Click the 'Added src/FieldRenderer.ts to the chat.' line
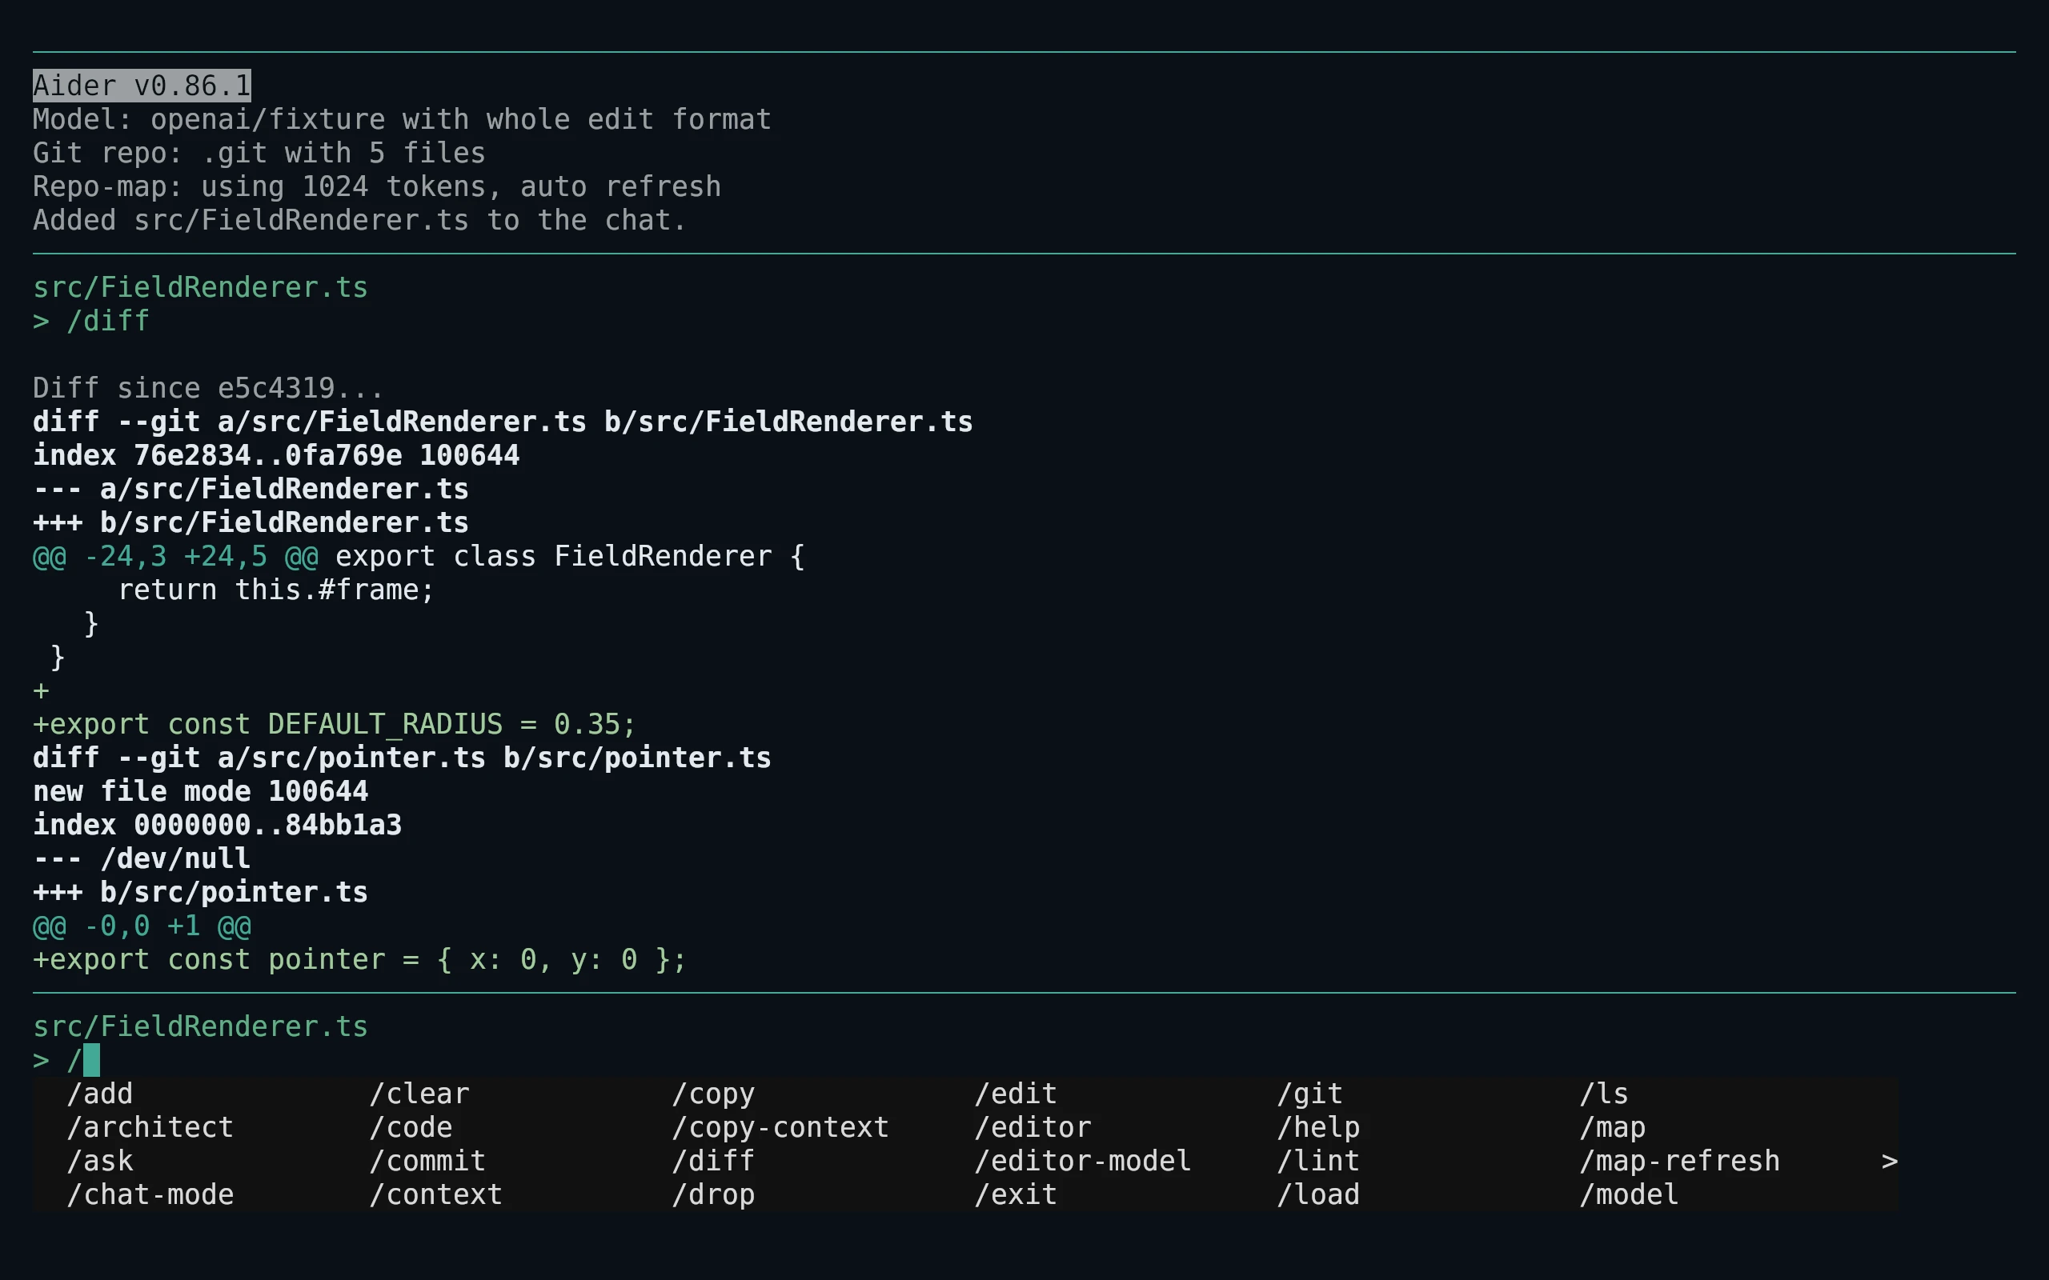 (x=360, y=220)
